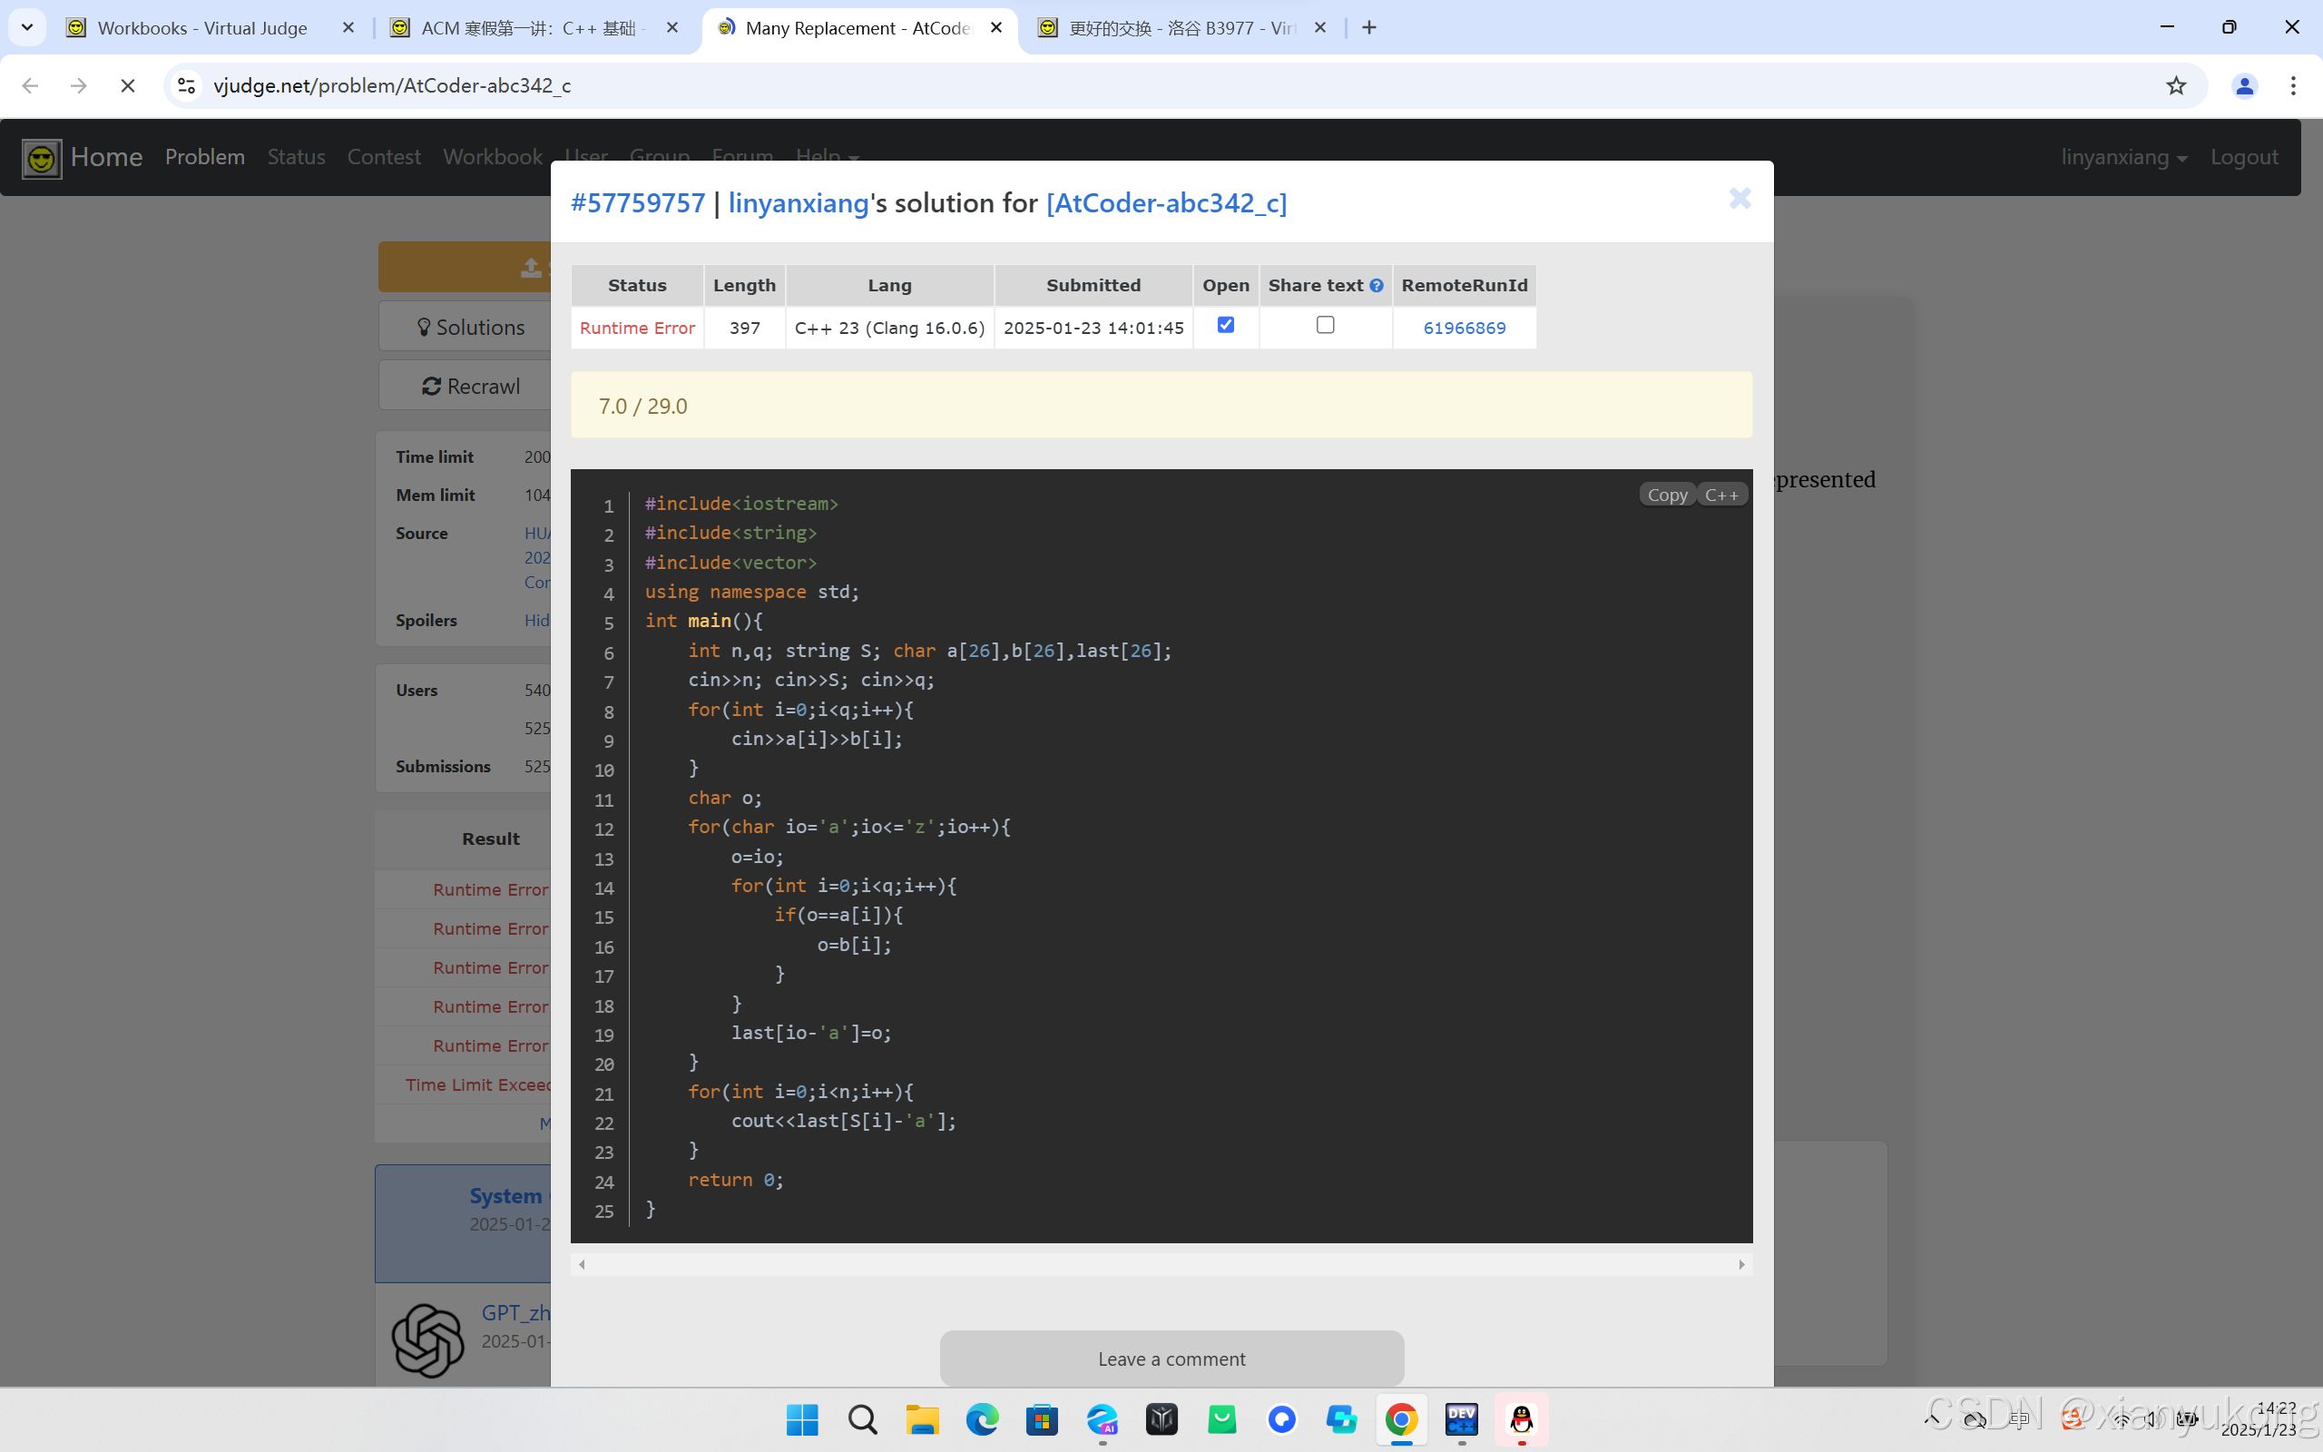
Task: Open Chrome profile avatar icon
Action: [x=2243, y=85]
